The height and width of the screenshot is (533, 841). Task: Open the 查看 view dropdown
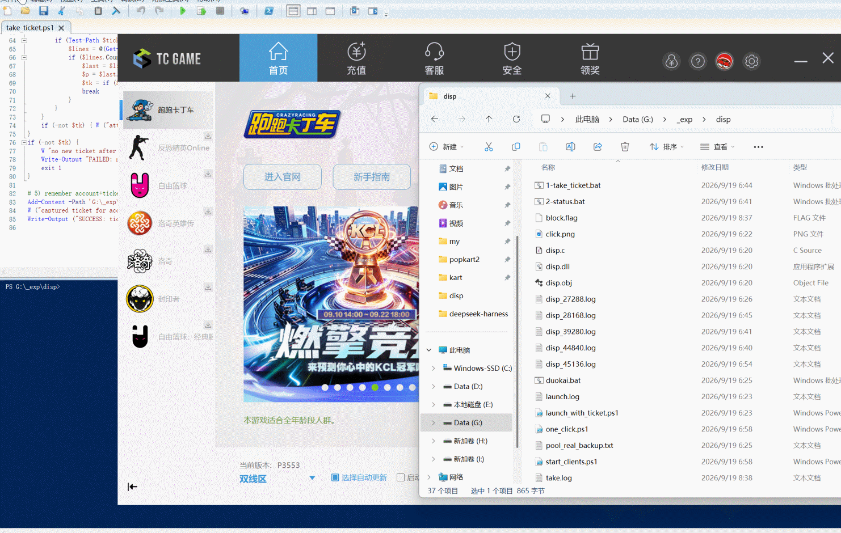[717, 147]
